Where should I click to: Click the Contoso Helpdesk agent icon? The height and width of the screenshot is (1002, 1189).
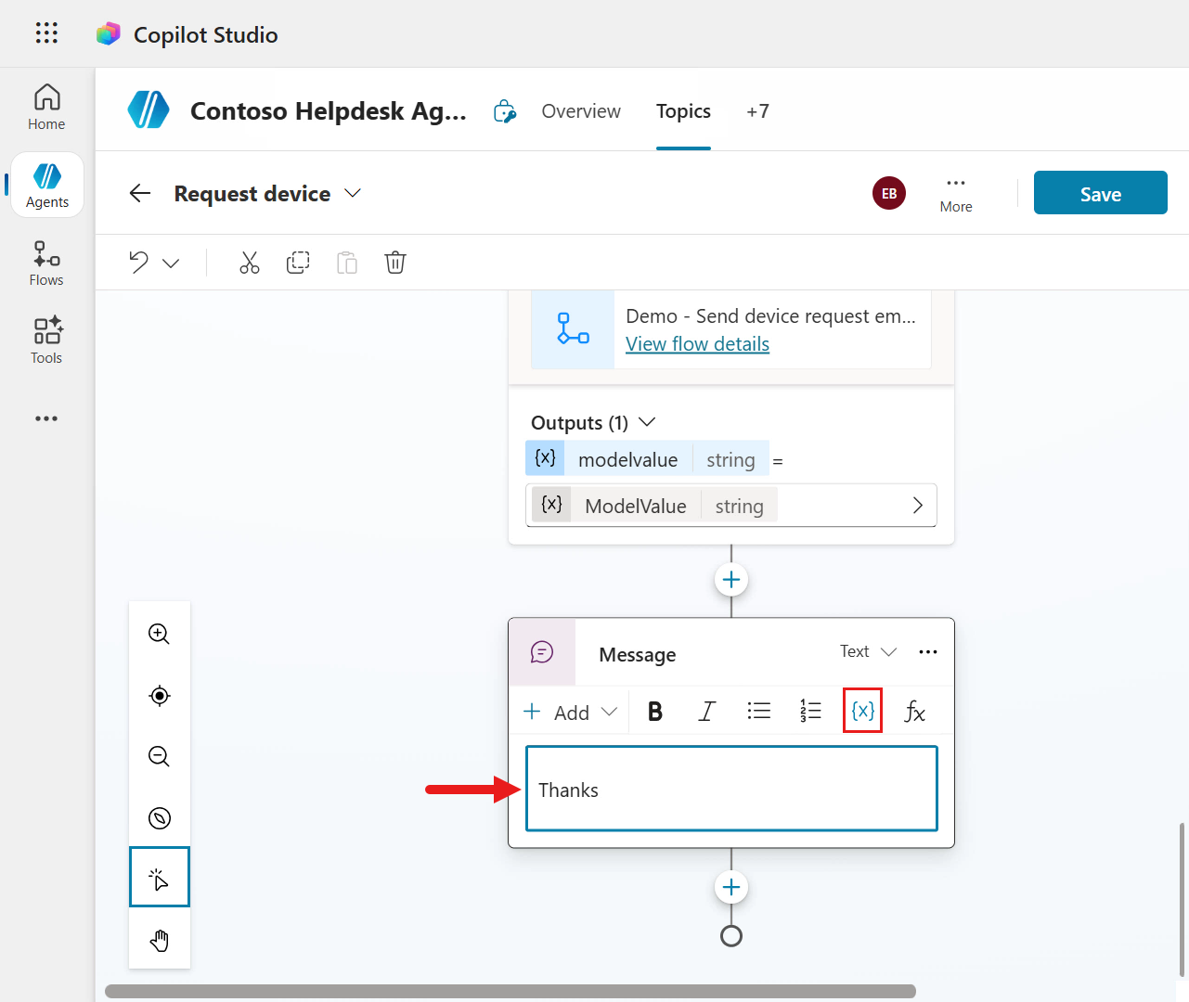click(x=149, y=110)
